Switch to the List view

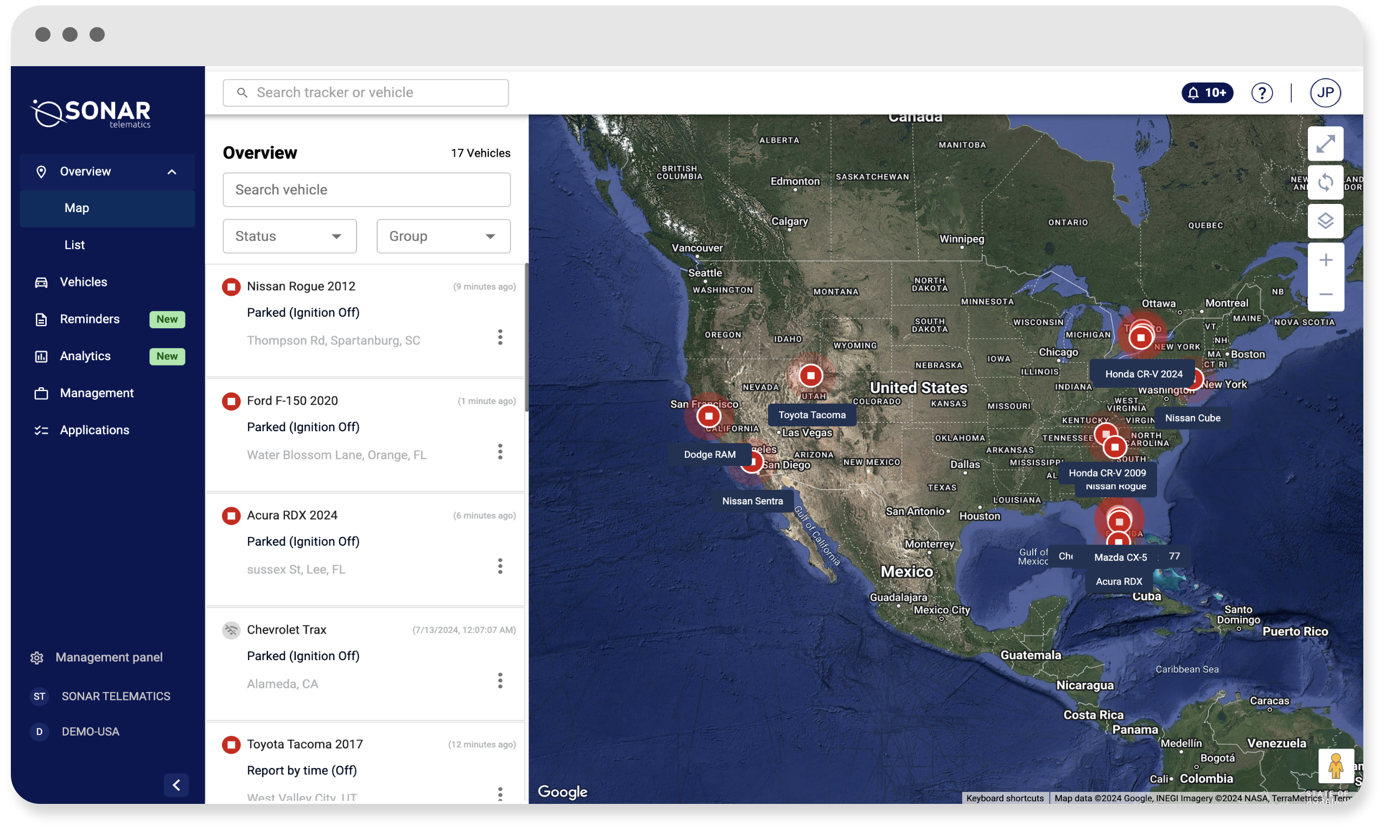pyautogui.click(x=74, y=245)
